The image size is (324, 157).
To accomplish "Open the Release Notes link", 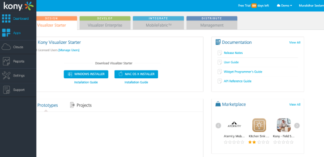I will tap(233, 53).
